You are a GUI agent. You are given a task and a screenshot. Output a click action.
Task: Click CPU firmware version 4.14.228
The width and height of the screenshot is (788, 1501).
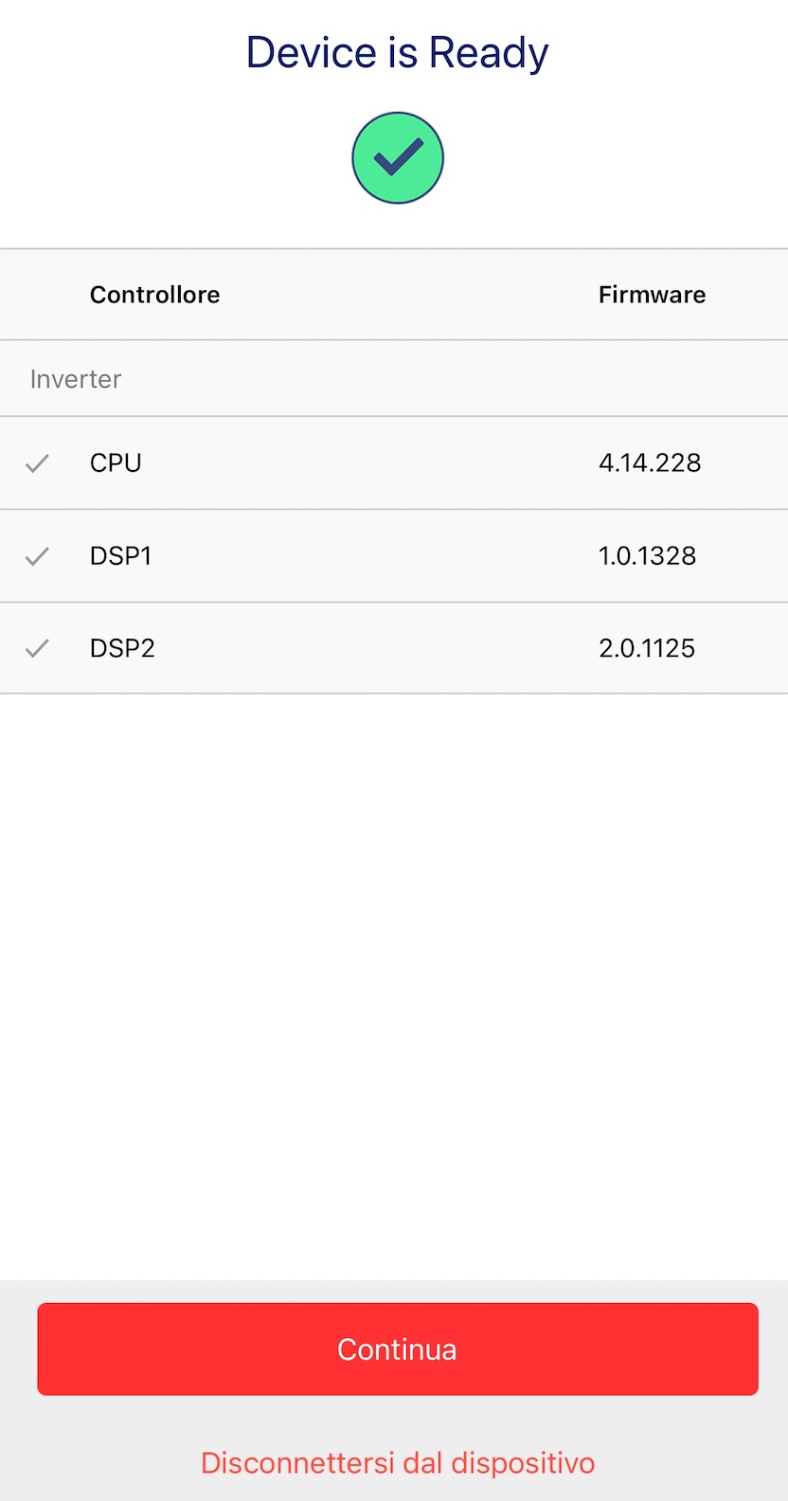click(650, 462)
